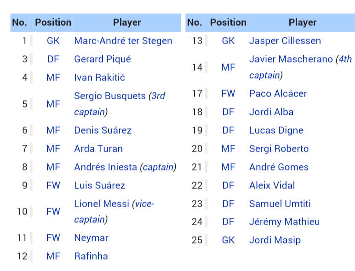Click DF position link next to Lucas Digne

228,130
